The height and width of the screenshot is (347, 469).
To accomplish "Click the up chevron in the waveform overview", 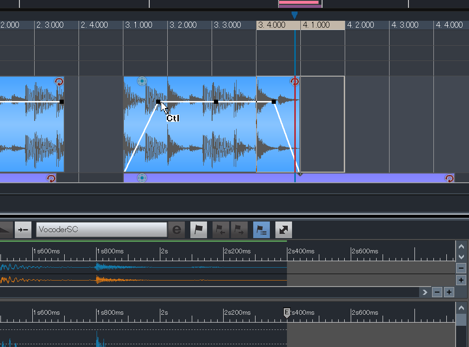I will pyautogui.click(x=461, y=247).
